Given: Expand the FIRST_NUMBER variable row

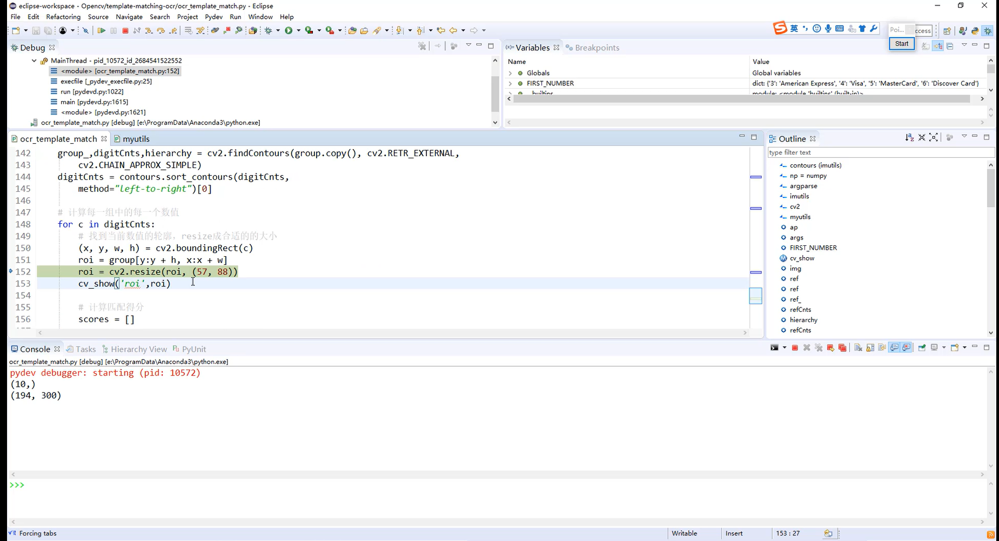Looking at the screenshot, I should [x=509, y=83].
